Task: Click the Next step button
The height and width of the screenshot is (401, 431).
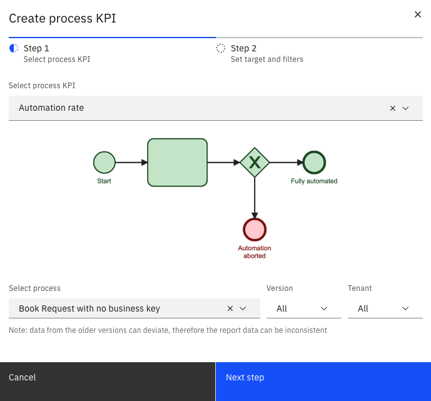Action: pyautogui.click(x=323, y=377)
